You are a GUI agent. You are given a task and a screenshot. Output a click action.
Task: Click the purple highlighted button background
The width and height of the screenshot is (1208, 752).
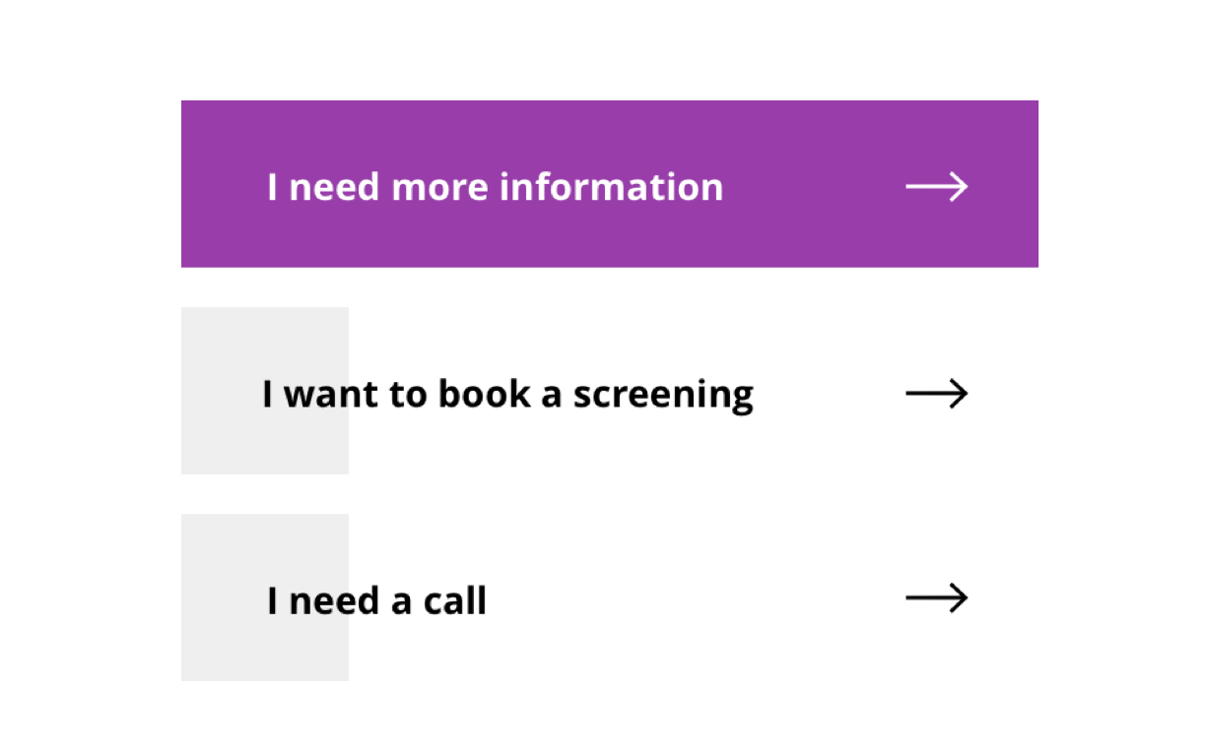coord(610,184)
